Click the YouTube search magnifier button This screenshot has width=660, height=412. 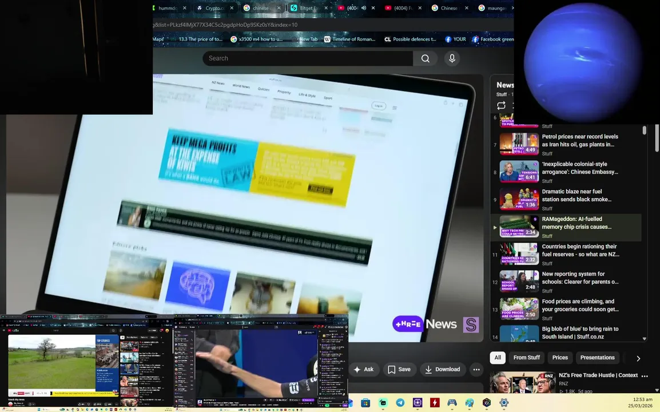point(425,58)
